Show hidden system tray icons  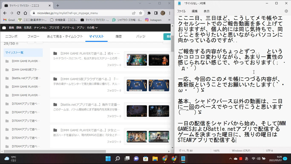230,159
